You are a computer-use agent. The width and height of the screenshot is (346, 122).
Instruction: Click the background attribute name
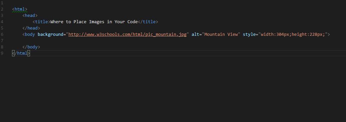coord(50,34)
